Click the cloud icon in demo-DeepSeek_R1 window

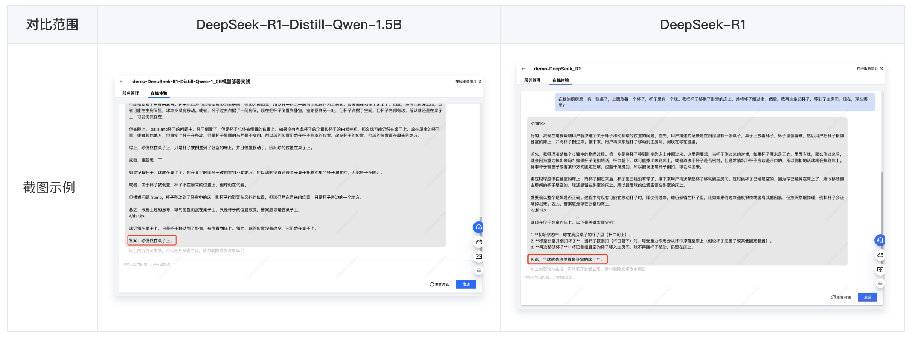880,255
